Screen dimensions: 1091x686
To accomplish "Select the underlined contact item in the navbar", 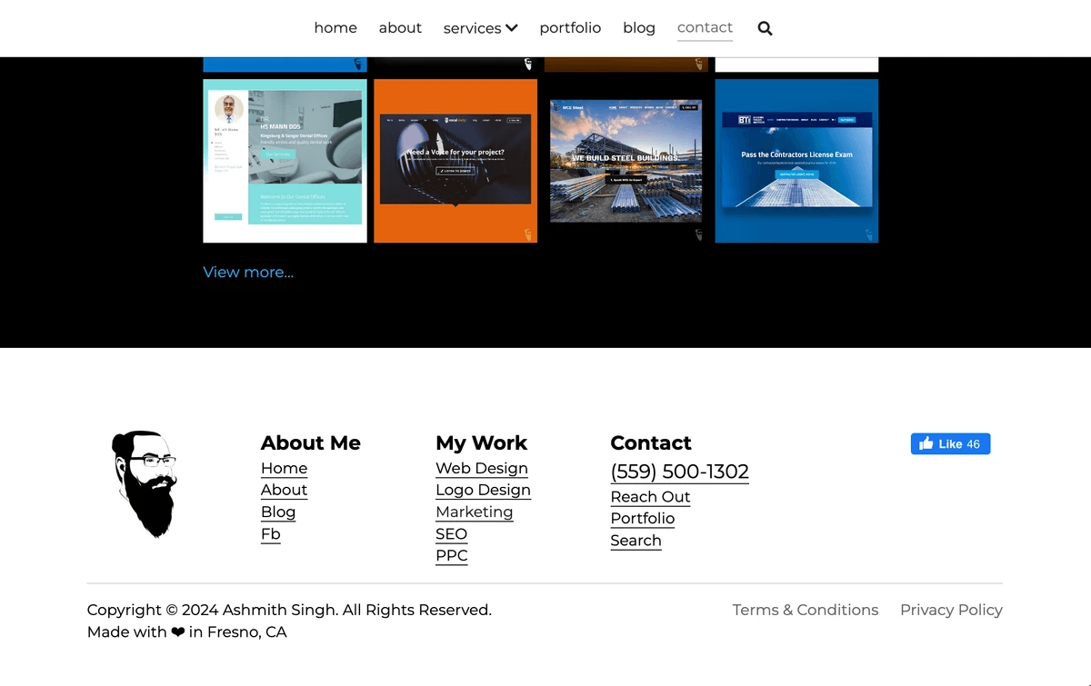I will click(x=705, y=28).
